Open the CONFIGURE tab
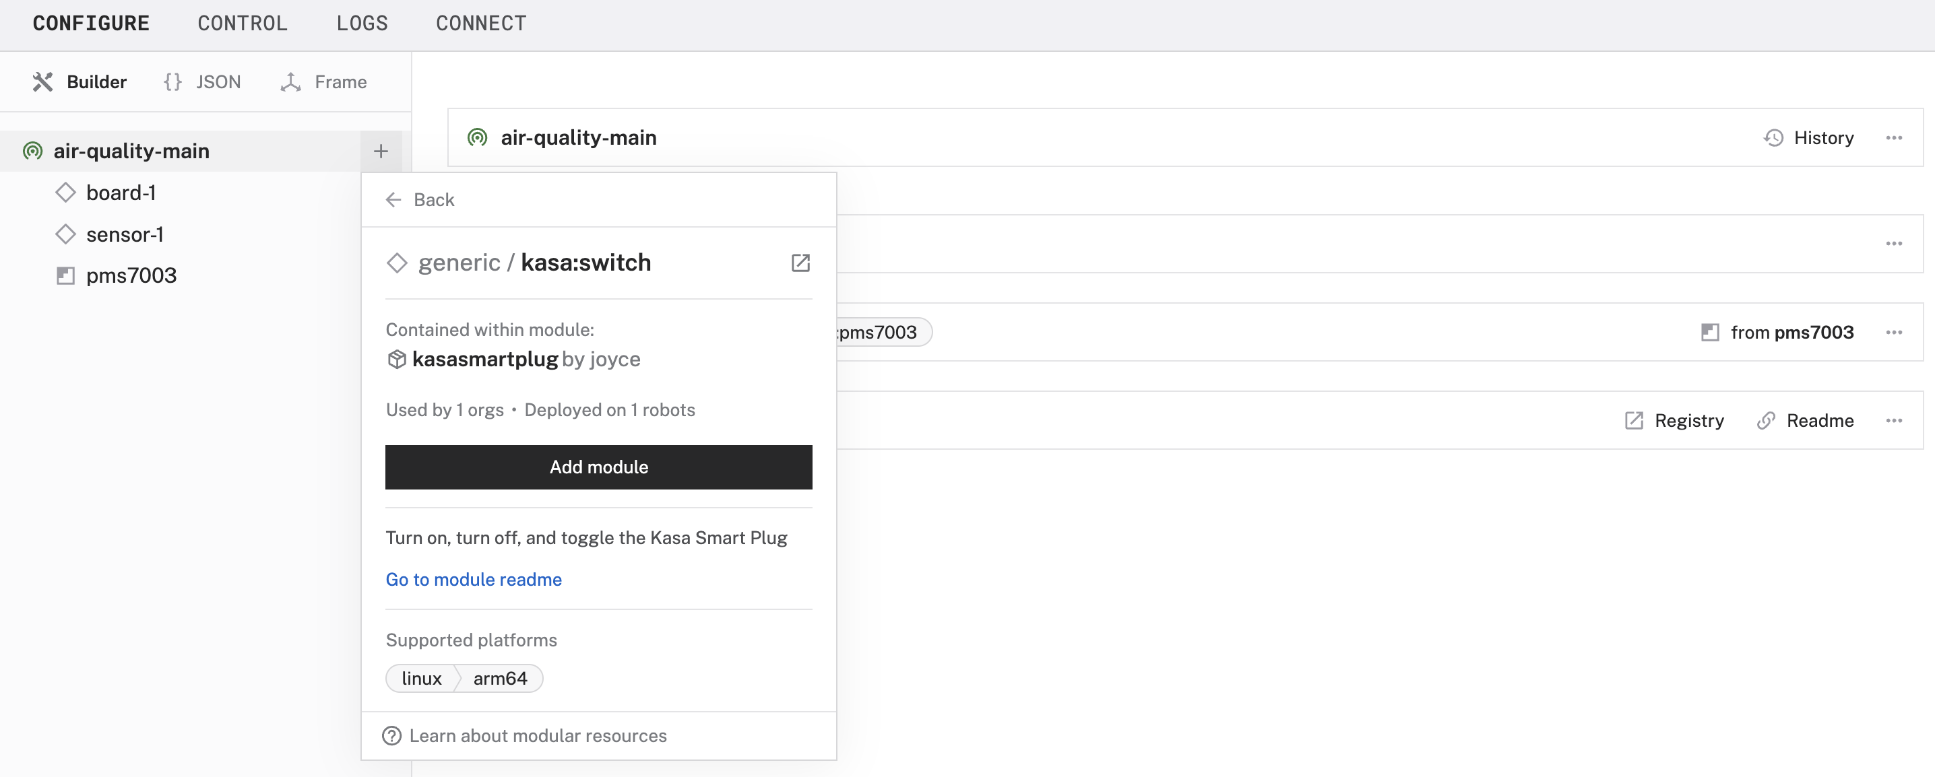 click(91, 24)
